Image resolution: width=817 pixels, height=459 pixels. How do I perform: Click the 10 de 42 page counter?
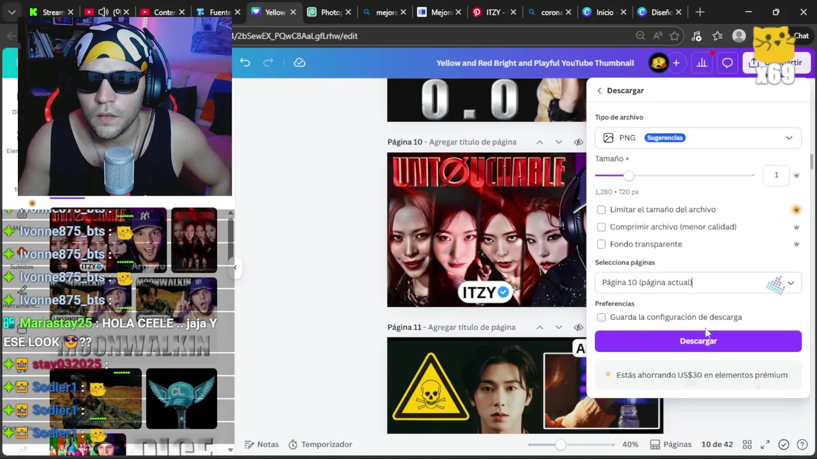click(717, 444)
